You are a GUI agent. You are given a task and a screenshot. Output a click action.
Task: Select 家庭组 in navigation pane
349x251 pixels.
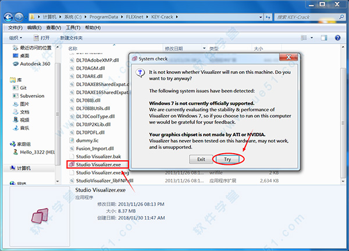point(20,144)
